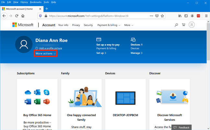Screen dimensions: 210x130
Task: Open the Help menu
Action: tap(53, 2)
